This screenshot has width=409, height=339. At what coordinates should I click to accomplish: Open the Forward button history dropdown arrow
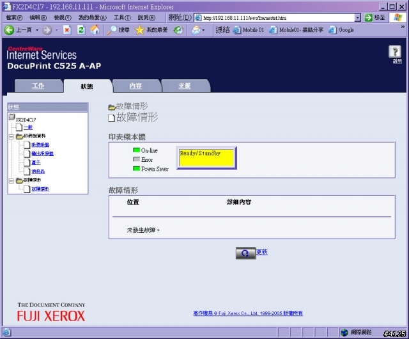(x=57, y=30)
